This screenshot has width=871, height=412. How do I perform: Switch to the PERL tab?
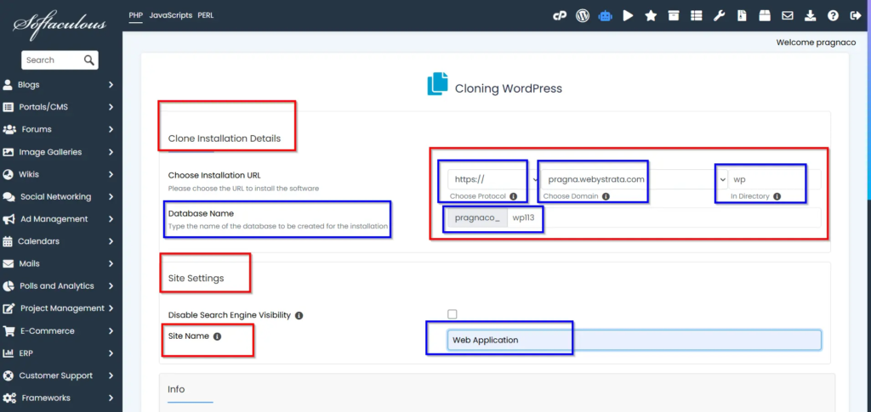(206, 15)
